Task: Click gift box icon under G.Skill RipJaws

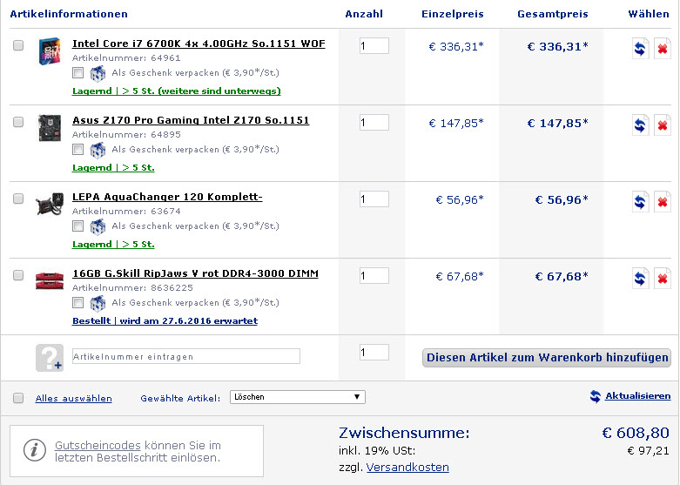Action: coord(98,303)
